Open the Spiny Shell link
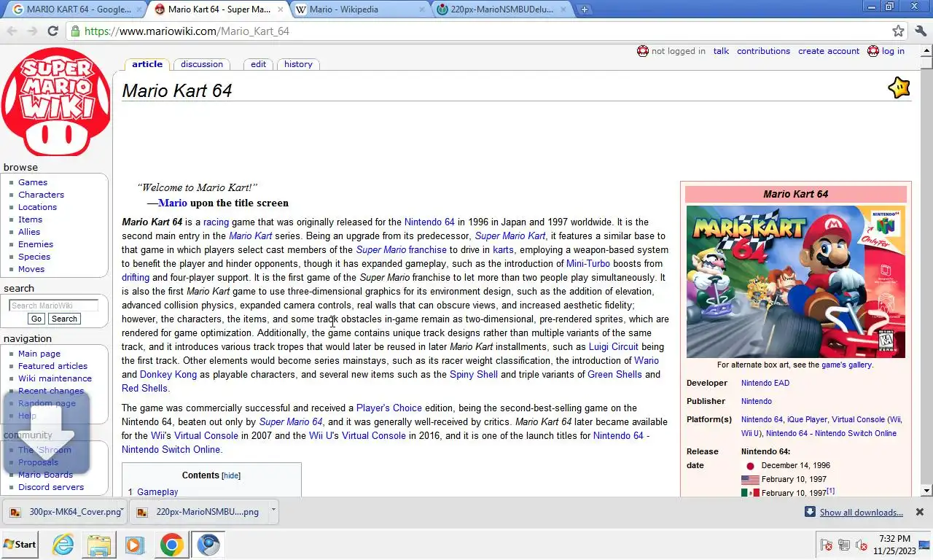The image size is (933, 560). (474, 375)
